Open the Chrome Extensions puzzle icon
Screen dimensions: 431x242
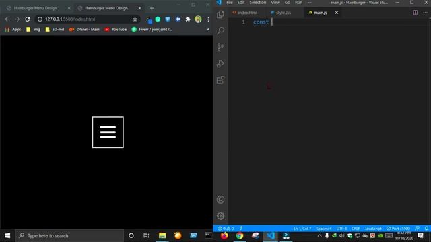[188, 19]
